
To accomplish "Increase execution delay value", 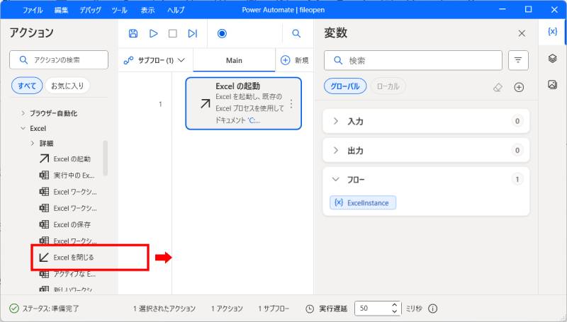I will (395, 306).
